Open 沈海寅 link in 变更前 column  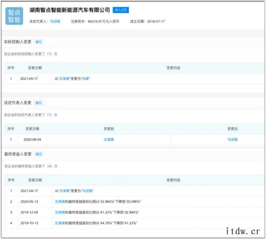tap(109, 140)
